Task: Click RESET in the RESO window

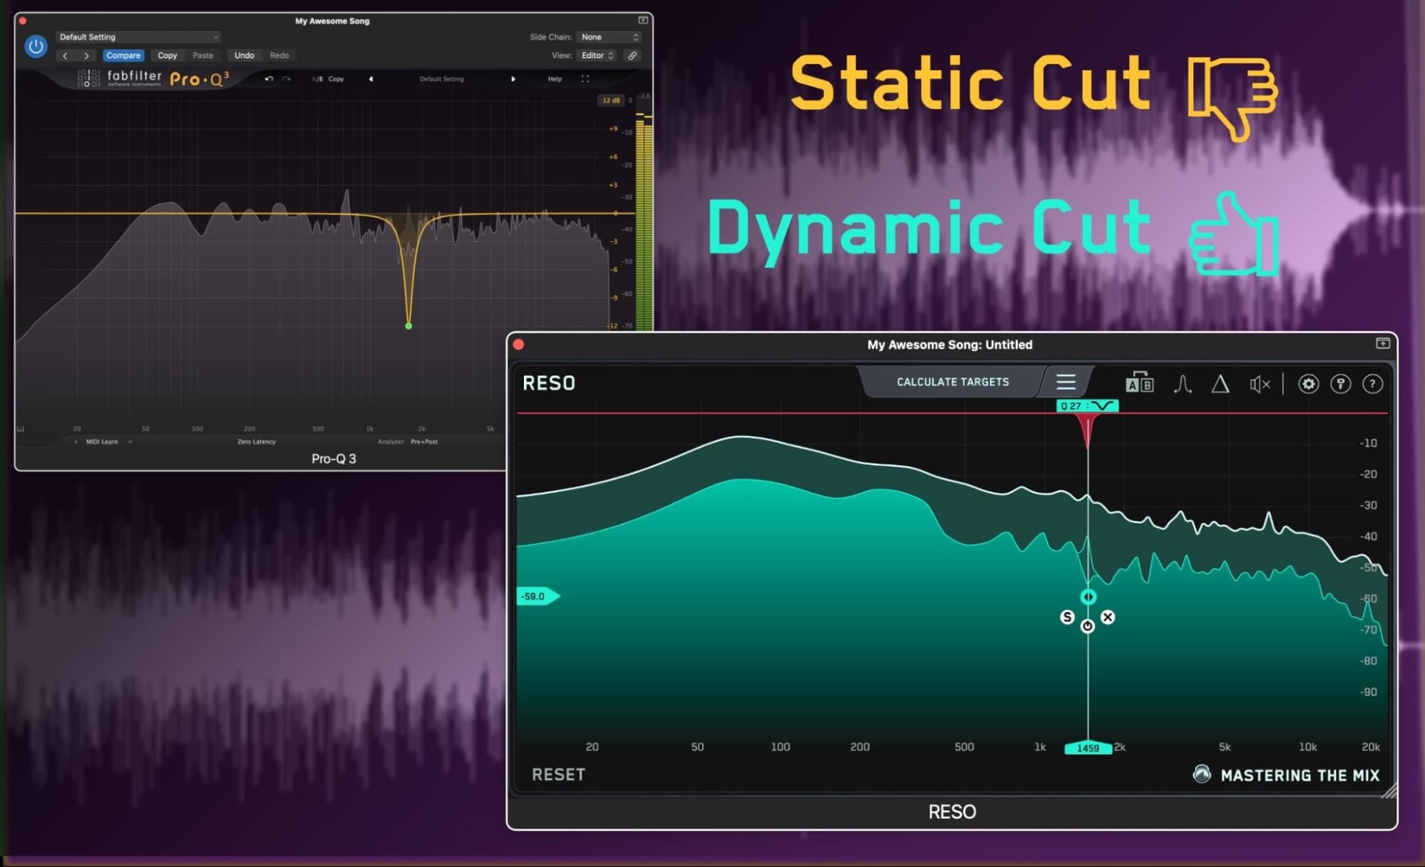Action: pos(558,774)
